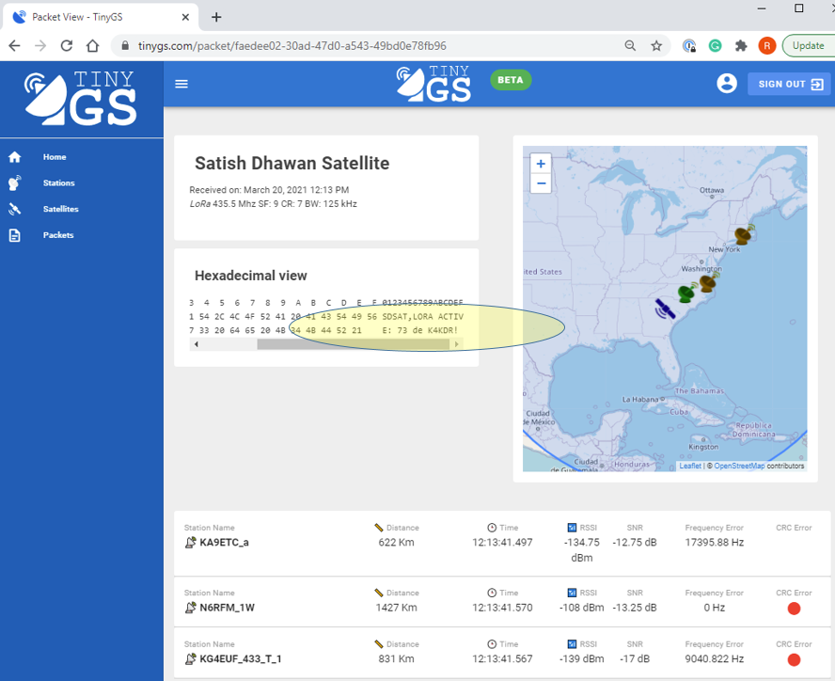
Task: Open station KA9ETC_a
Action: [x=224, y=543]
